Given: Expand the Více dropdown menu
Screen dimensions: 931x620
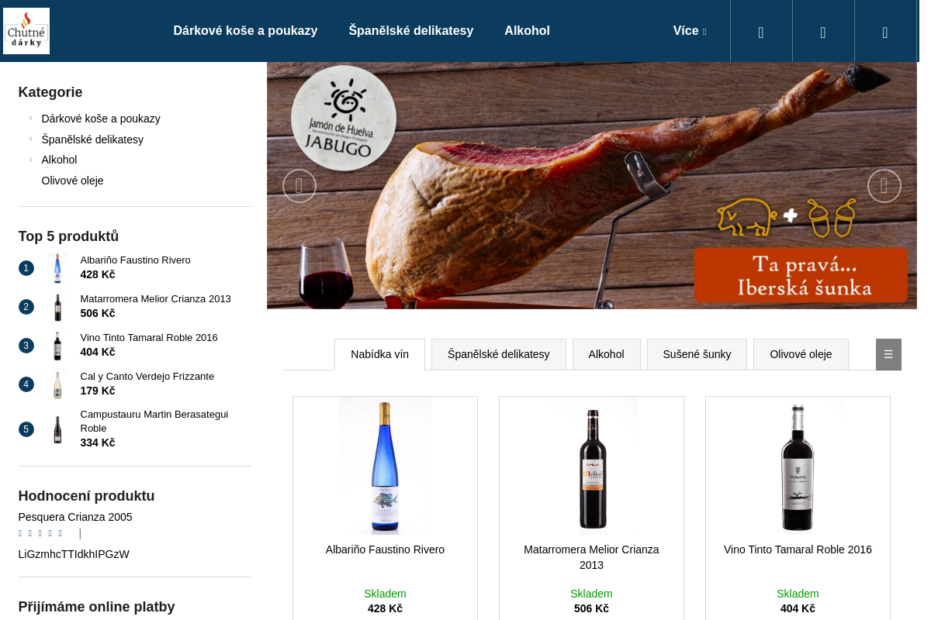Looking at the screenshot, I should click(x=690, y=31).
